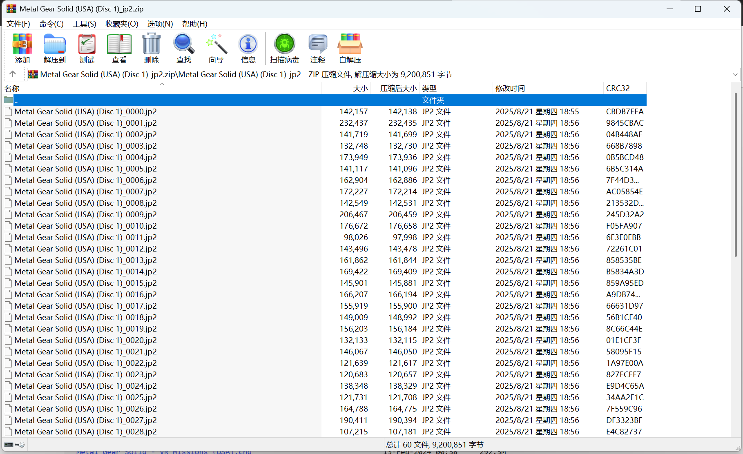Image resolution: width=743 pixels, height=454 pixels.
Task: Expand the address bar path dropdown
Action: click(735, 74)
